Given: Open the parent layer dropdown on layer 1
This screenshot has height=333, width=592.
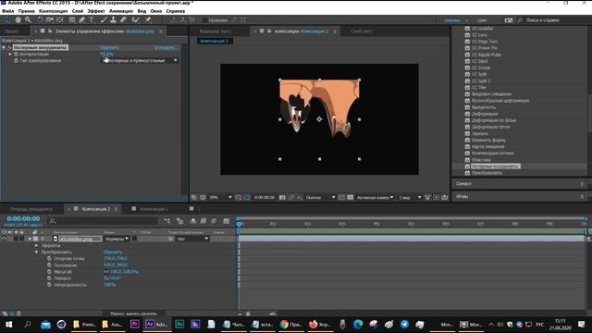Looking at the screenshot, I should tap(192, 239).
